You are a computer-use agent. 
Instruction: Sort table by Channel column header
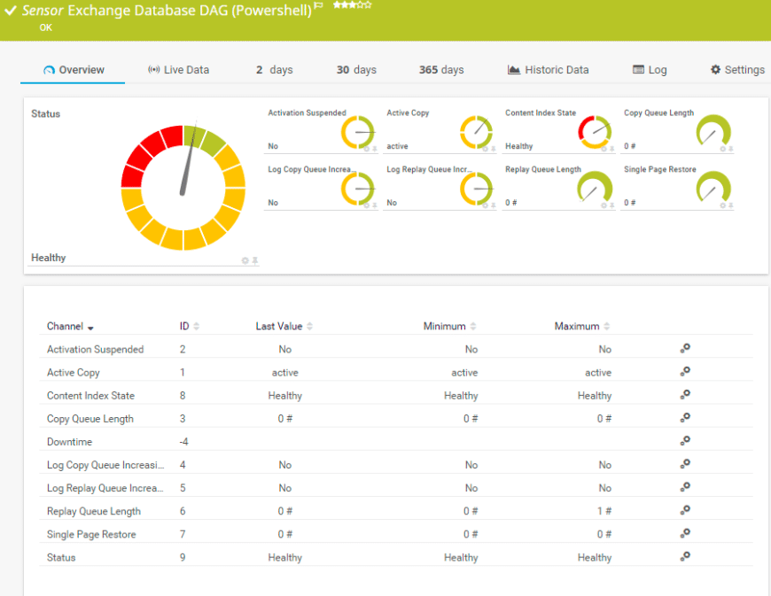[x=70, y=326]
